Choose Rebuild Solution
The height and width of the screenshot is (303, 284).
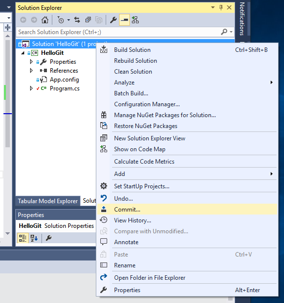[x=187, y=61]
